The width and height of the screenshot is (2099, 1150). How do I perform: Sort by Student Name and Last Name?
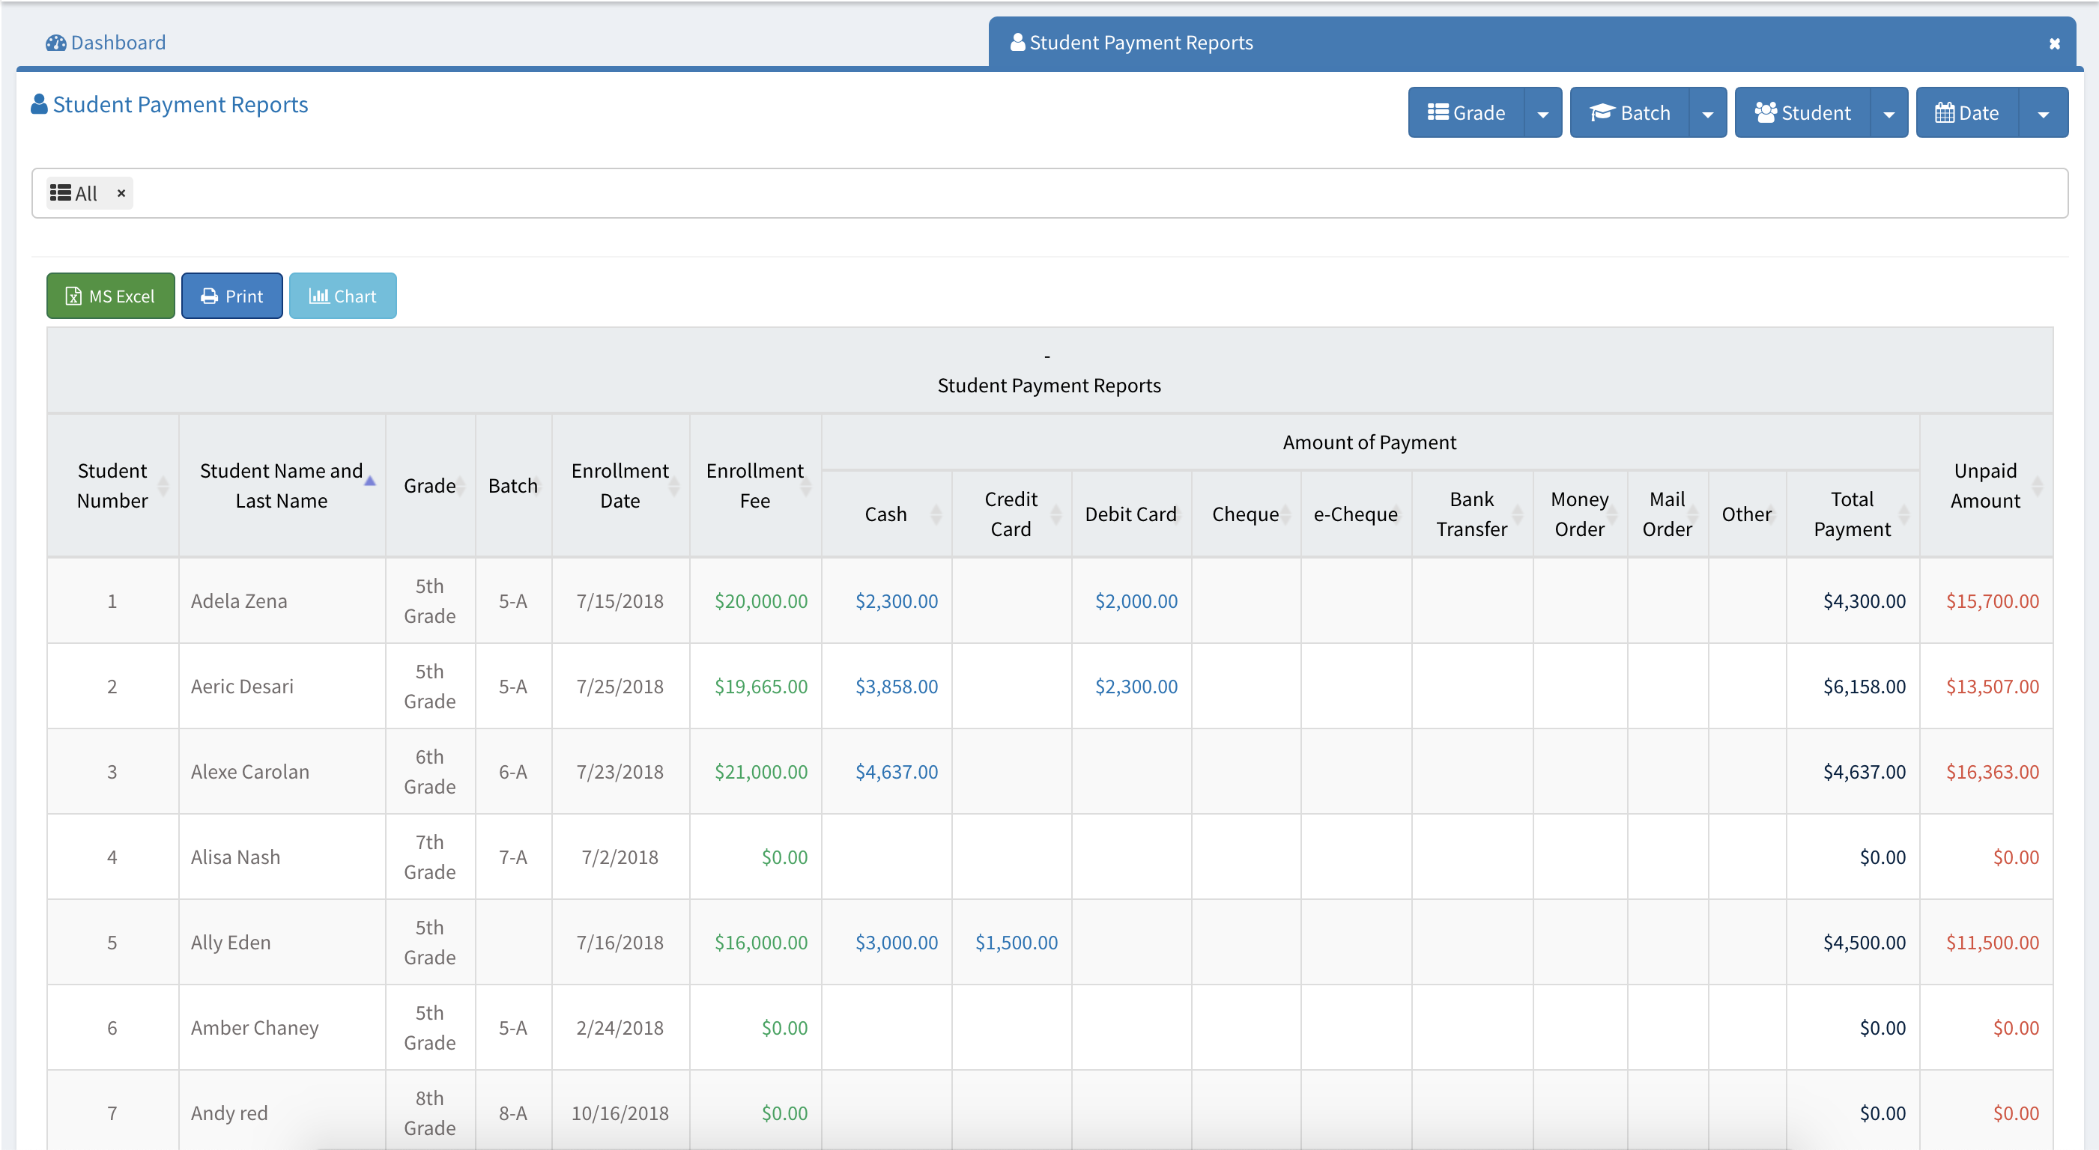tap(281, 485)
